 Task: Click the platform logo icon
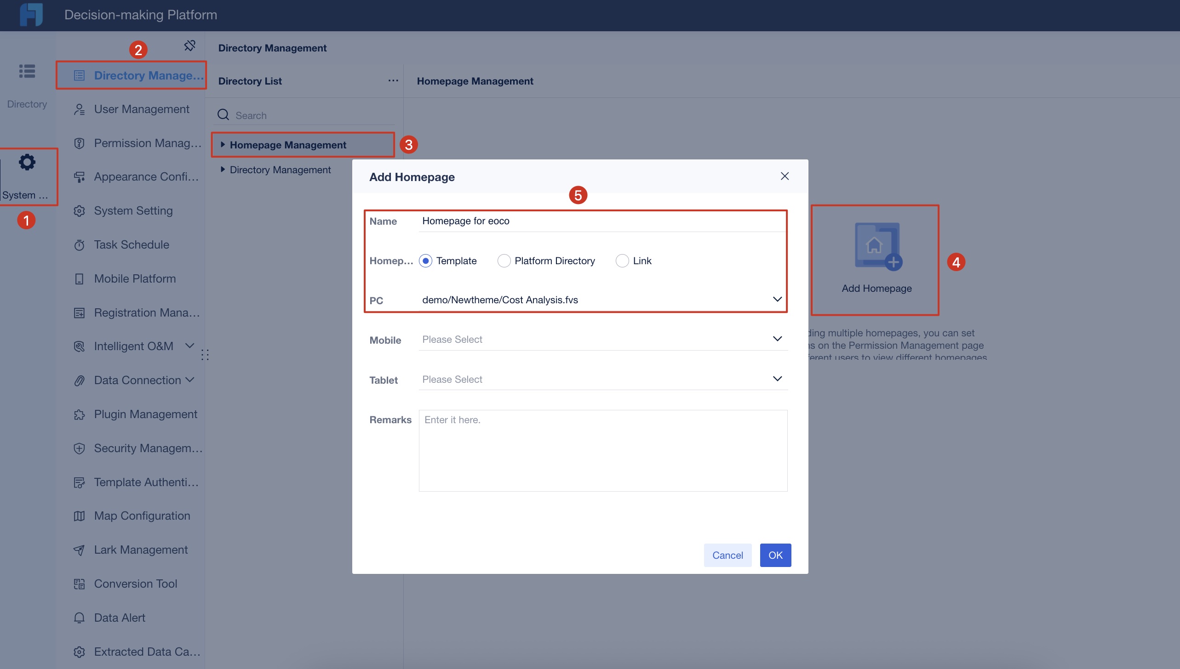pyautogui.click(x=31, y=15)
